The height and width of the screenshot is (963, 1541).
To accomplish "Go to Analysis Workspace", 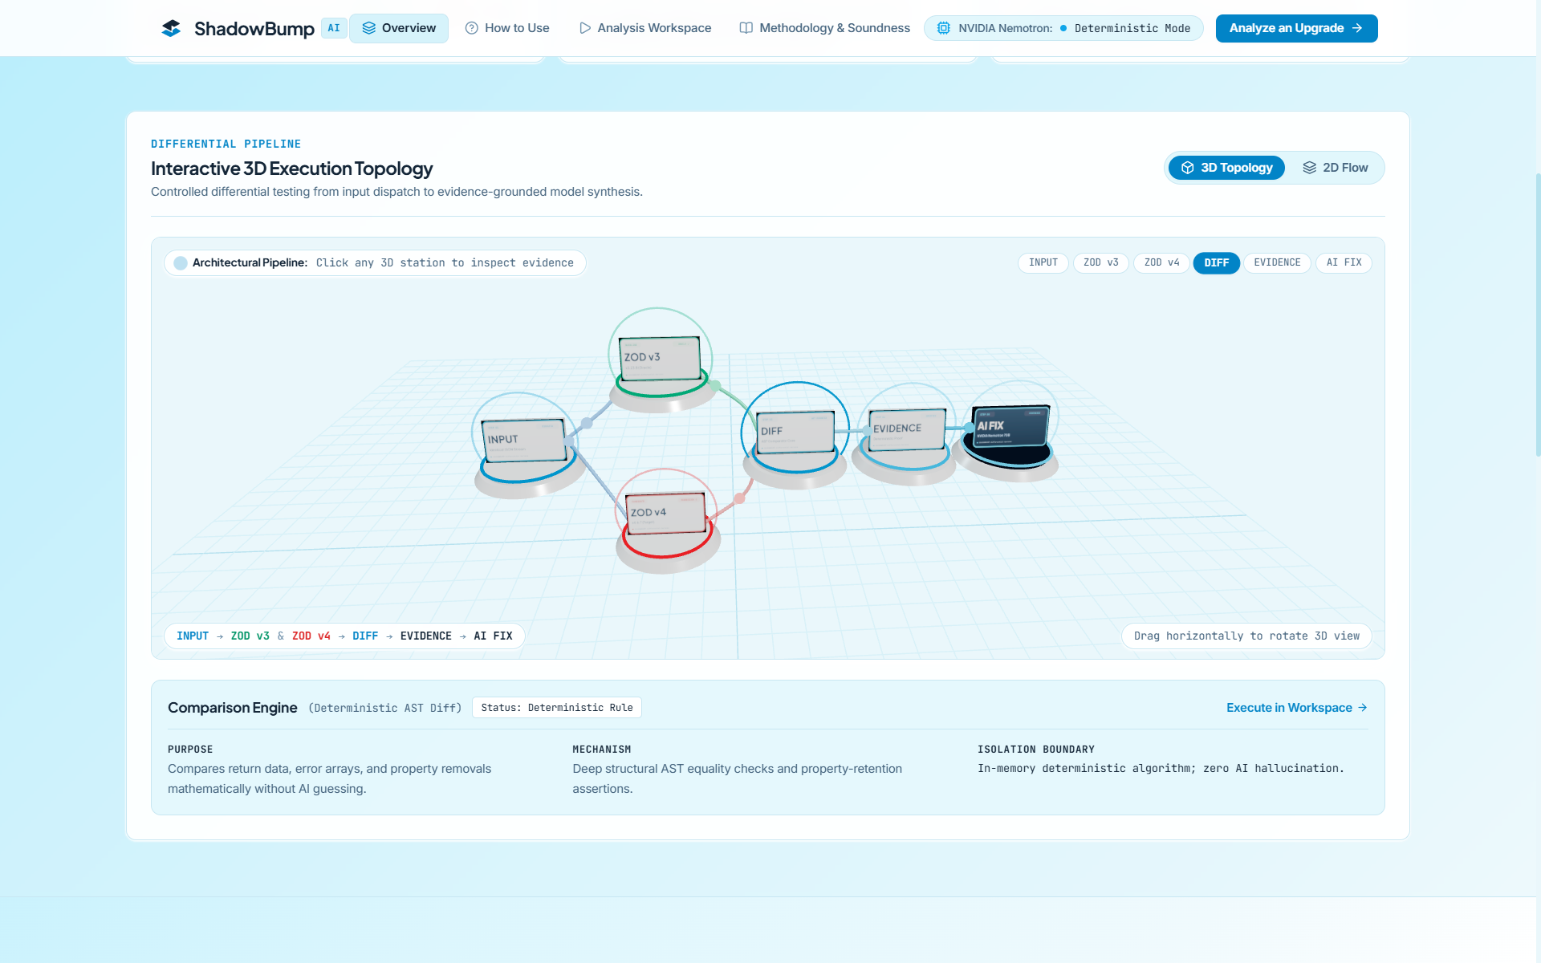I will coord(645,28).
